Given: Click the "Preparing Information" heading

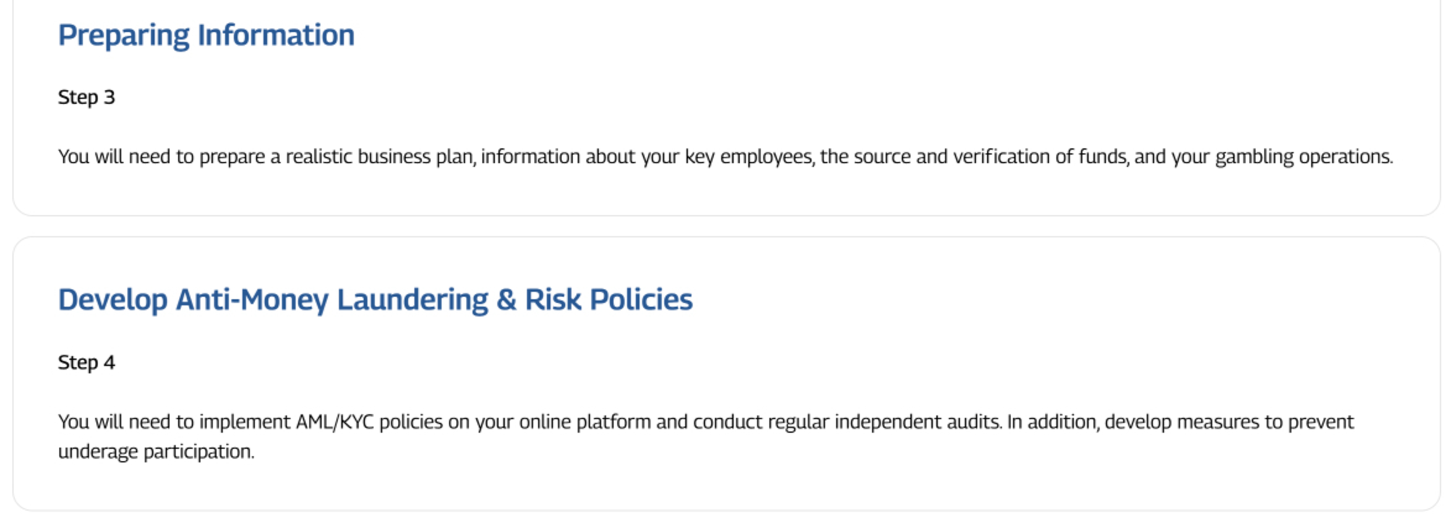Looking at the screenshot, I should coord(206,35).
